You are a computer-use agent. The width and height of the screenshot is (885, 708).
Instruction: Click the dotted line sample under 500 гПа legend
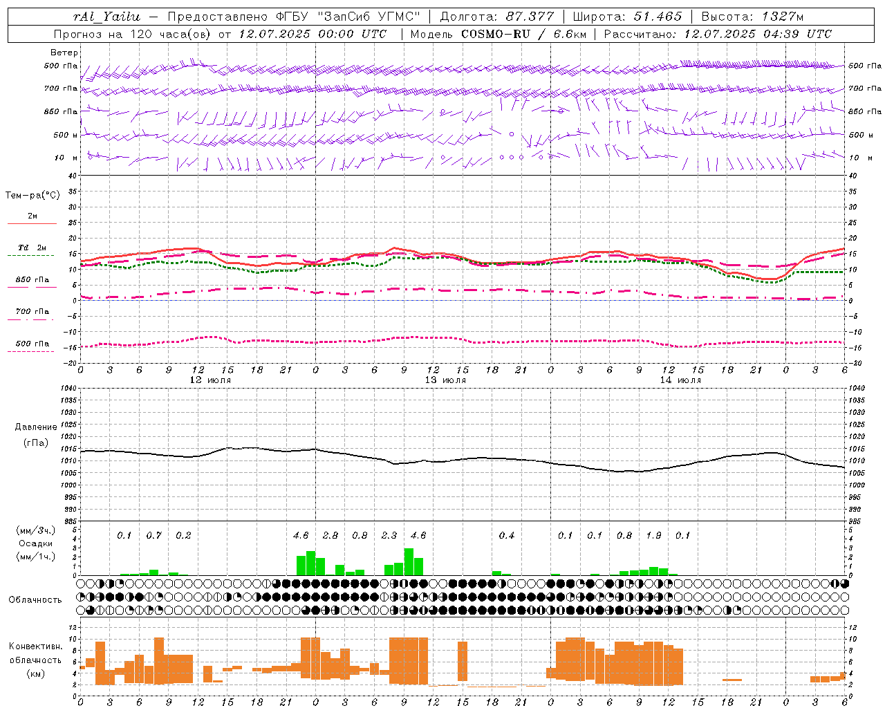pos(30,351)
